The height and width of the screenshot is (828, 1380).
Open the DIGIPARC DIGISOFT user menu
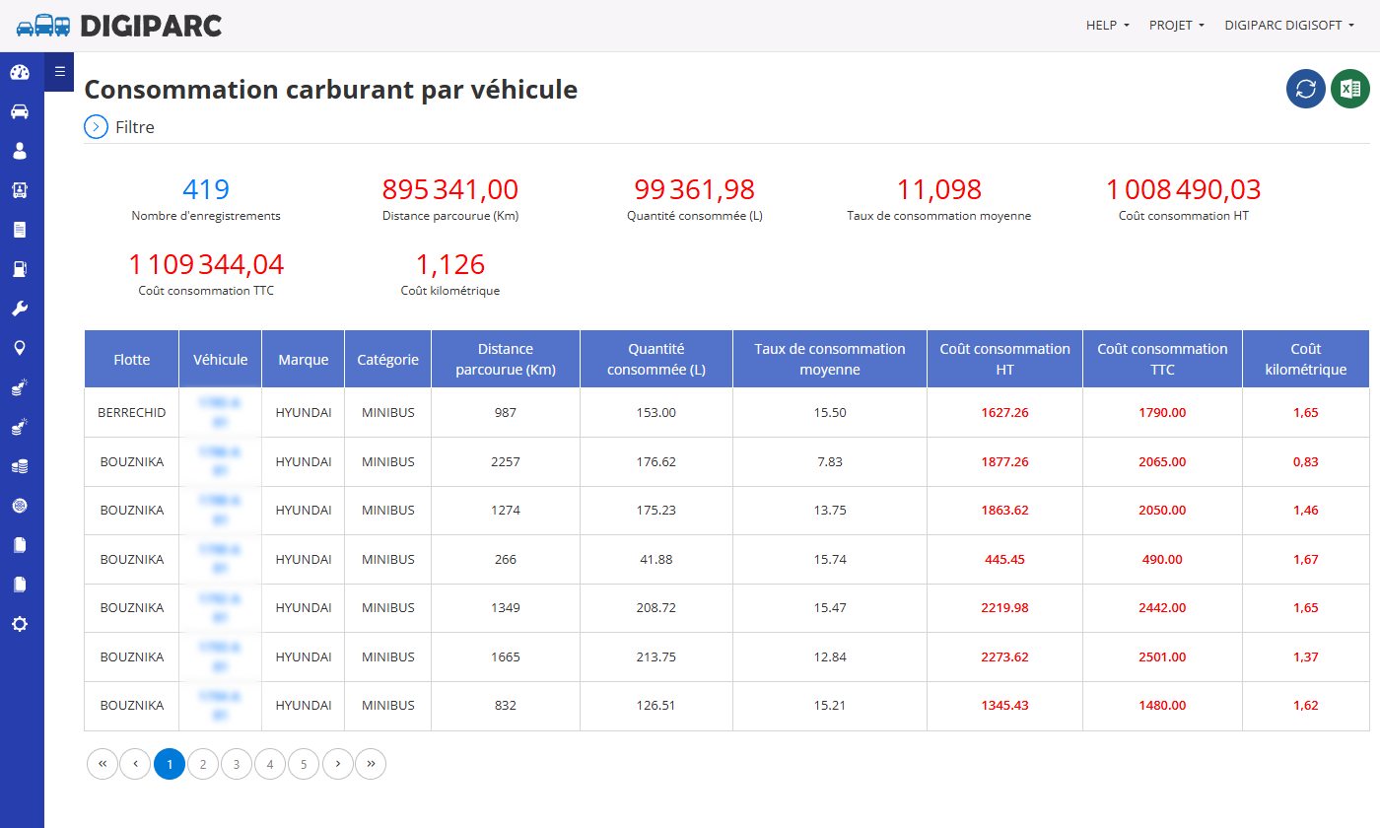coord(1289,26)
